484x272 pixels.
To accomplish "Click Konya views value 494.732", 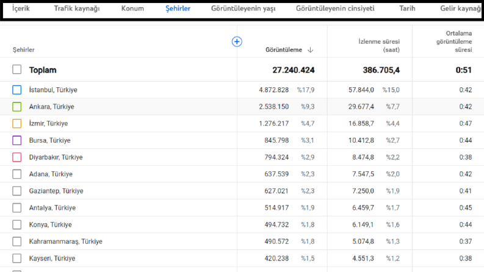I will tap(276, 224).
